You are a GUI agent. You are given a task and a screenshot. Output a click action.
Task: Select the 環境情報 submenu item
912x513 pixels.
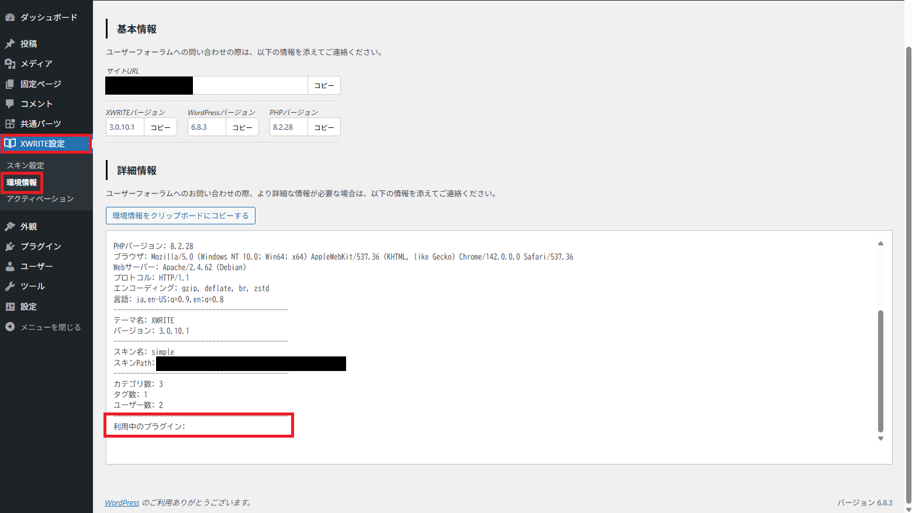pyautogui.click(x=22, y=182)
